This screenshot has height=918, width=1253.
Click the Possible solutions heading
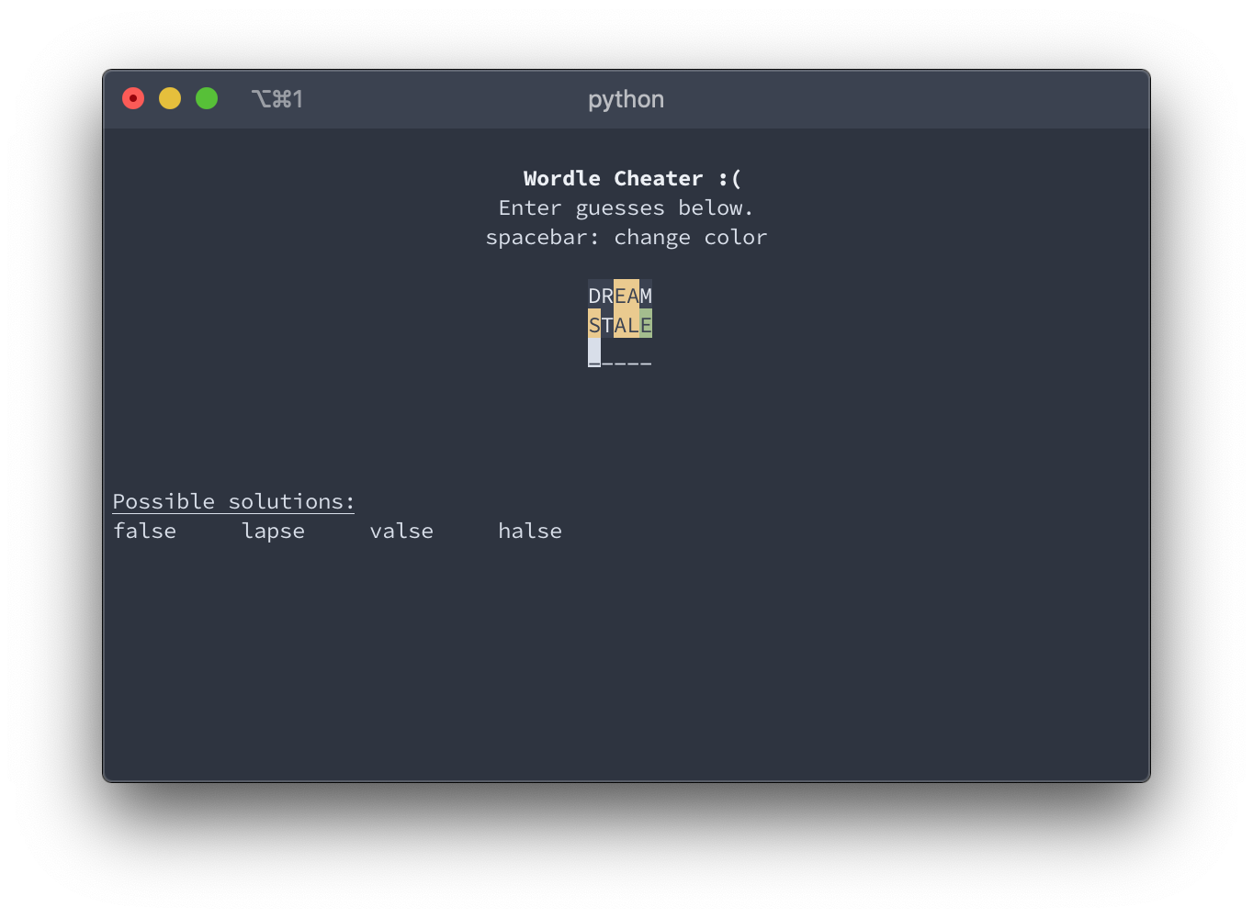tap(233, 501)
